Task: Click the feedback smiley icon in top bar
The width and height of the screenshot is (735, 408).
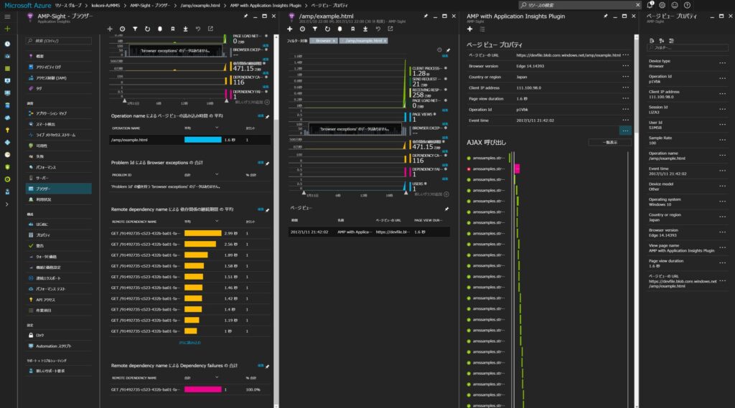Action: tap(675, 5)
